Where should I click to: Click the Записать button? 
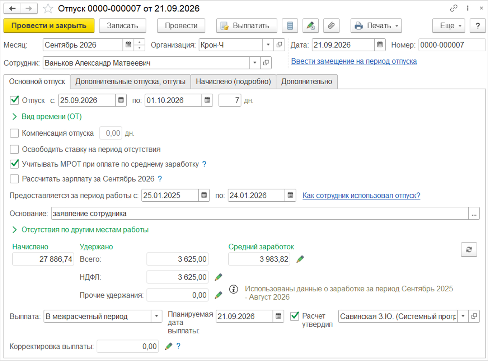pyautogui.click(x=122, y=25)
